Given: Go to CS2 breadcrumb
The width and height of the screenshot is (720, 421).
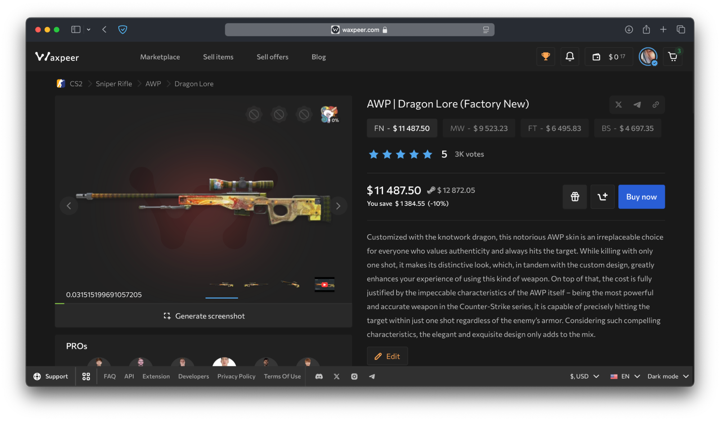Looking at the screenshot, I should pyautogui.click(x=76, y=84).
